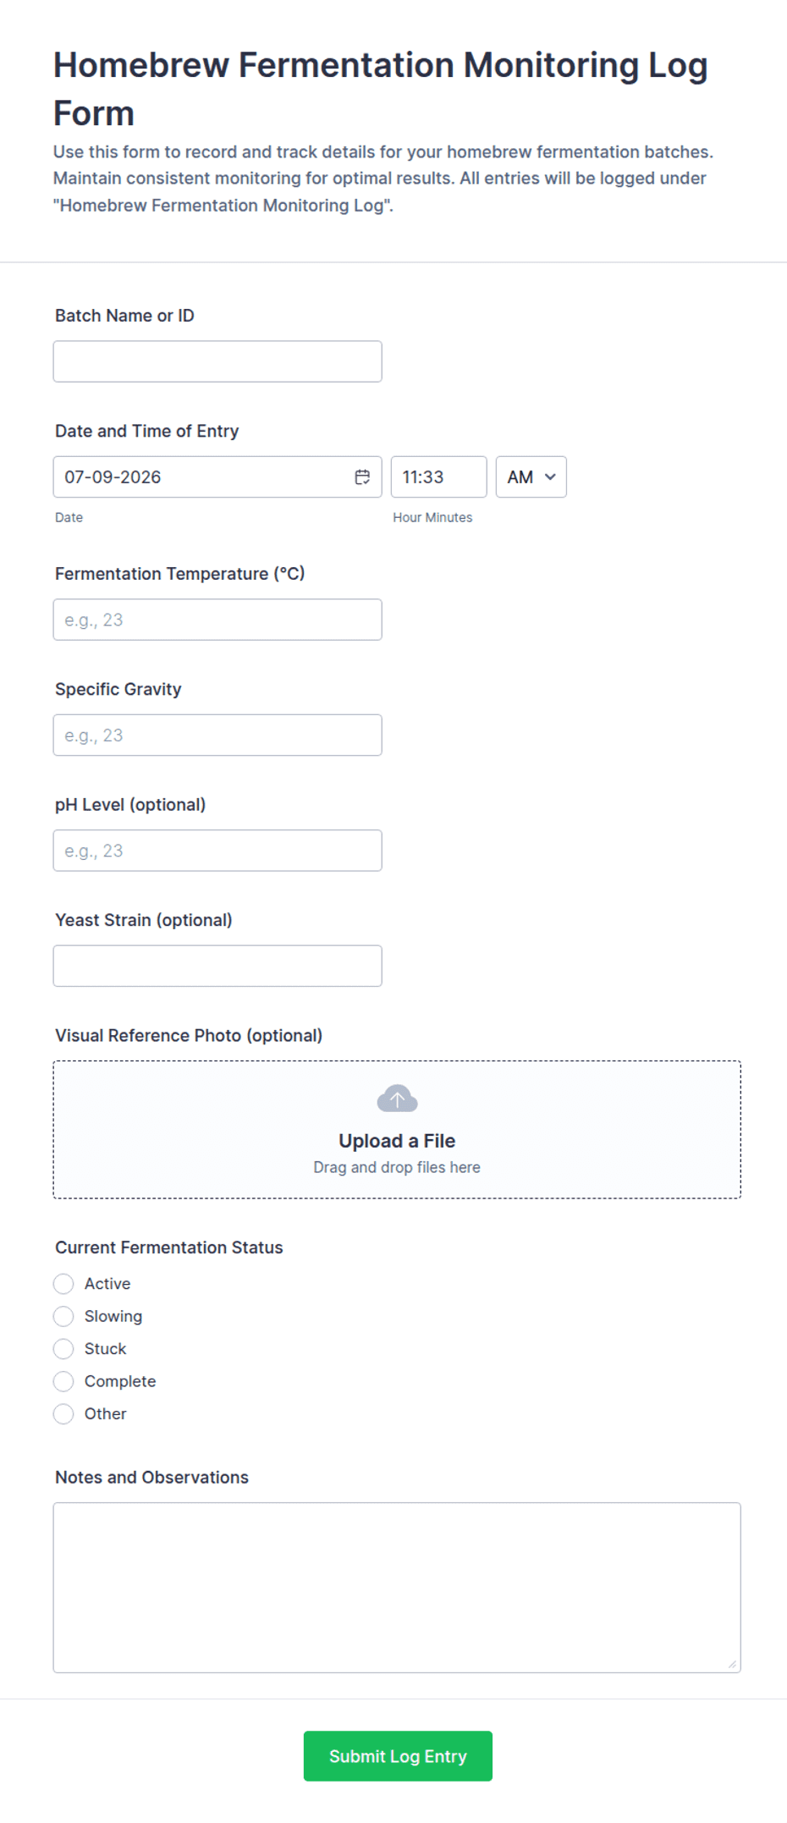Click the Submit Log Entry button
The image size is (787, 1823).
click(398, 1756)
